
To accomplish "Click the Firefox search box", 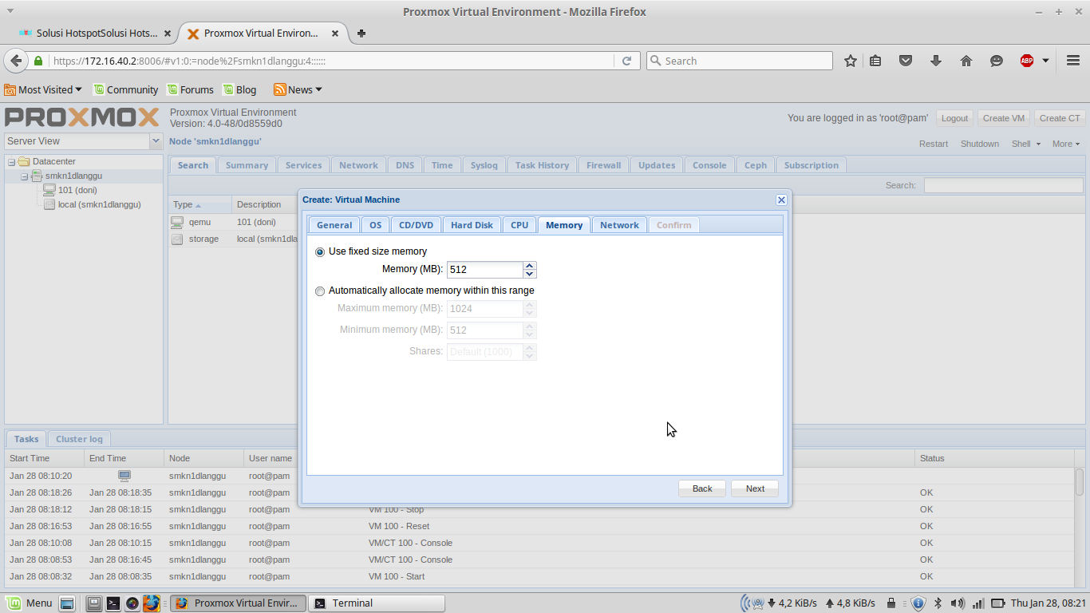I will [x=739, y=61].
